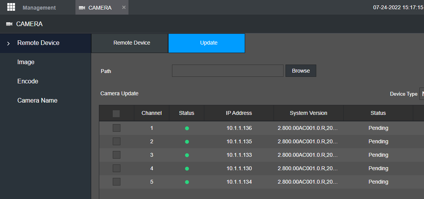The image size is (424, 199).
Task: Open Encode settings in sidebar
Action: 28,81
